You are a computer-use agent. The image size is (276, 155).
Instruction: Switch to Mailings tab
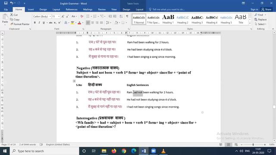click(88, 9)
